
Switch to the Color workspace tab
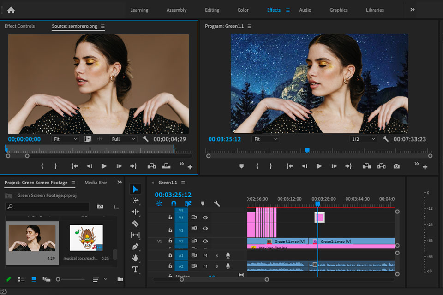click(243, 10)
